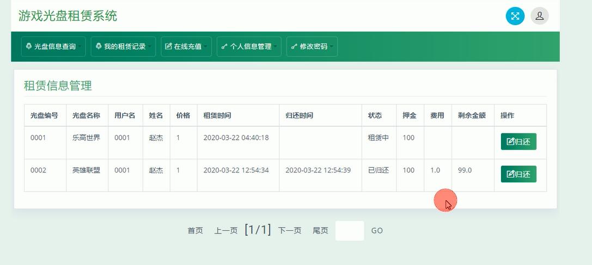Viewport: 592px width, 265px height.
Task: Click the 游戏光盘租赁系统 title
Action: (x=68, y=16)
